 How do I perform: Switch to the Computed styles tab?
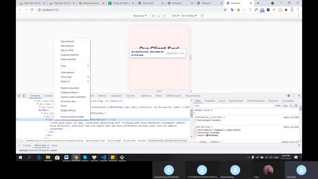pyautogui.click(x=210, y=101)
